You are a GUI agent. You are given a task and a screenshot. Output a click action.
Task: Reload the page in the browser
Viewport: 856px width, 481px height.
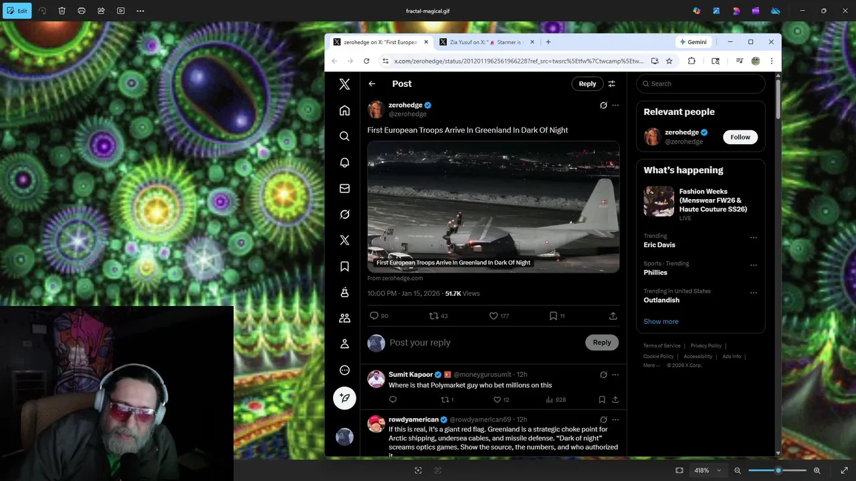(366, 61)
